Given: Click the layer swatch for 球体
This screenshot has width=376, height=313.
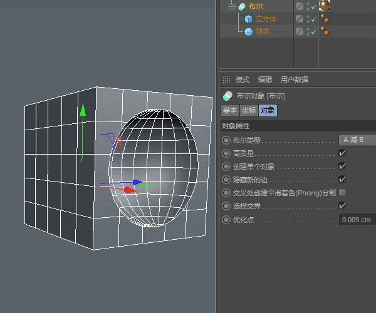Looking at the screenshot, I should coord(300,31).
